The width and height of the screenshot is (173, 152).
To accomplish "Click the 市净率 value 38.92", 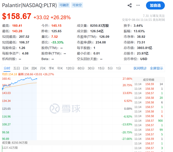I will click(x=141, y=37).
